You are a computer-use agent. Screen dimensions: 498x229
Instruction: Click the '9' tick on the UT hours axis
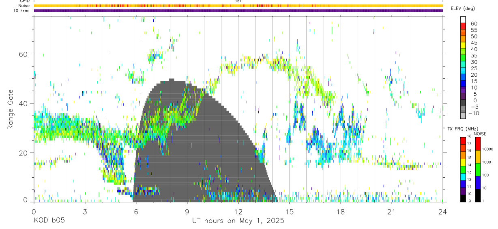click(x=187, y=212)
